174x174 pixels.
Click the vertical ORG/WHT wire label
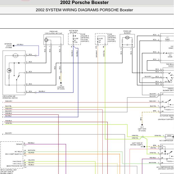[96, 54]
